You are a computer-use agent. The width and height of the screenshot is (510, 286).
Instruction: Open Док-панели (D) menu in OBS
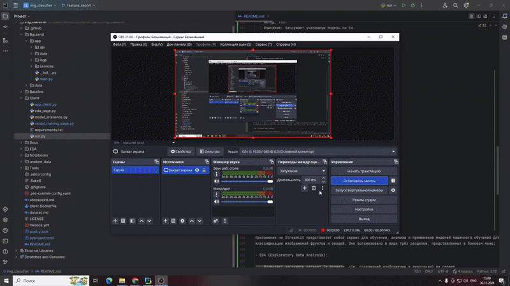click(179, 44)
